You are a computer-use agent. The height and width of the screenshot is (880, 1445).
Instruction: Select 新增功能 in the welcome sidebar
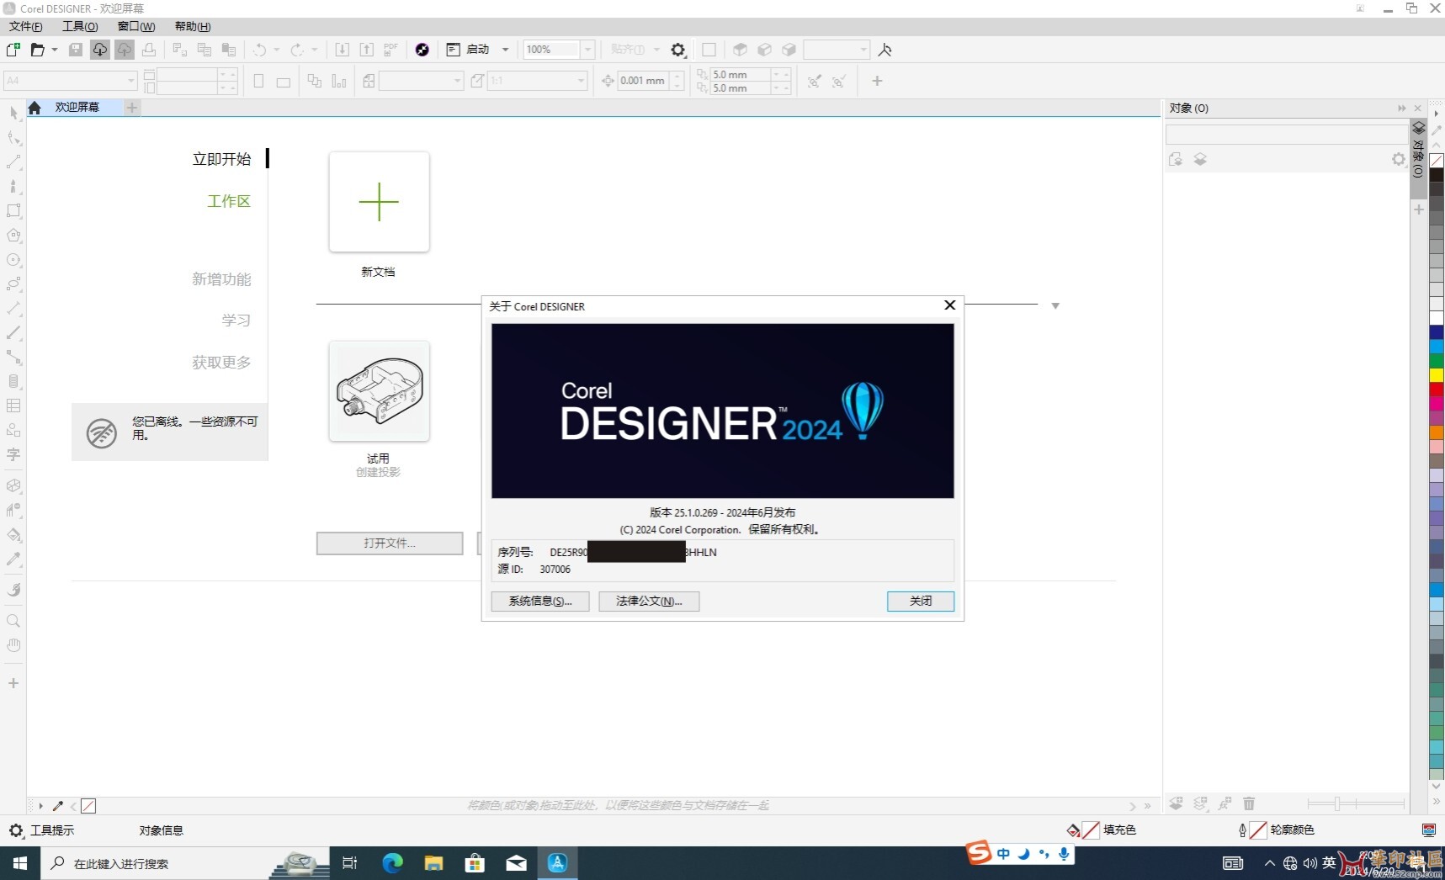point(221,279)
